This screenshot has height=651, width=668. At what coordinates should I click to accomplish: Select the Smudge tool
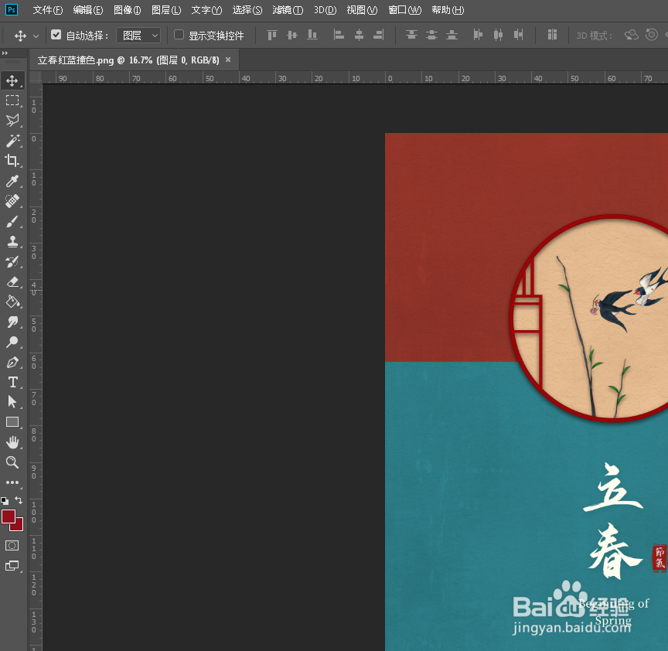point(12,322)
